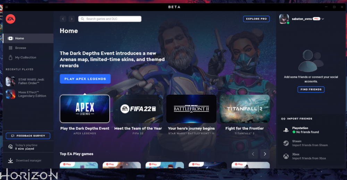Expand the sabaton_owns account dropdown

(x=323, y=19)
